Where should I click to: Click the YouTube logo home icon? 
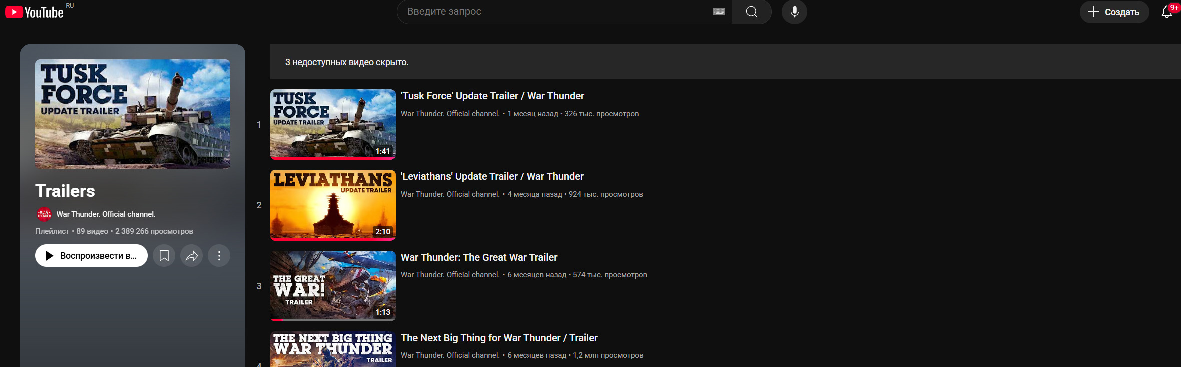(x=34, y=12)
